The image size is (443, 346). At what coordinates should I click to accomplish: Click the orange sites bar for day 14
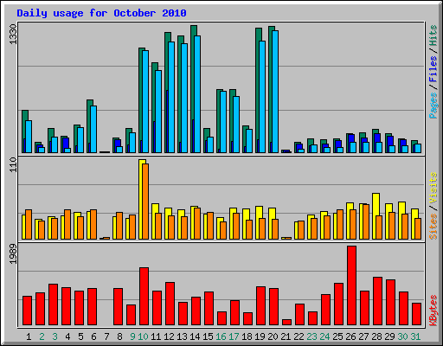click(x=197, y=223)
